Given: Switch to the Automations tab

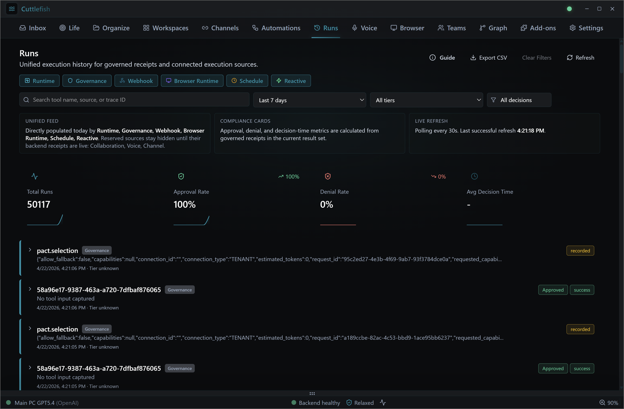Looking at the screenshot, I should (276, 28).
